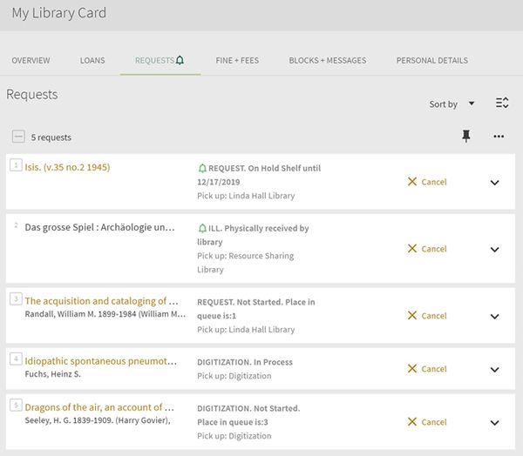Click the pin icon in requests header
Viewport: 523px width, 456px height.
tap(465, 137)
